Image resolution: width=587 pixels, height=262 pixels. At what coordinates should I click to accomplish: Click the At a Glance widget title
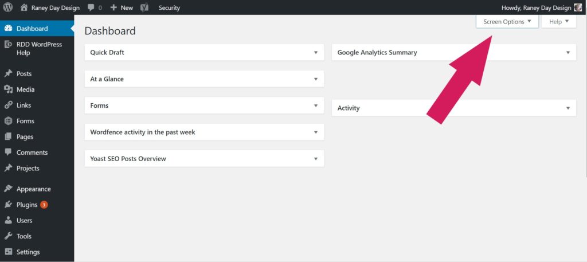[107, 79]
